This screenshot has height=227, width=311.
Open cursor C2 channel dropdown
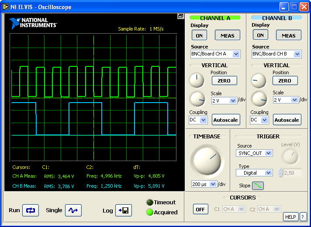[x=269, y=209]
